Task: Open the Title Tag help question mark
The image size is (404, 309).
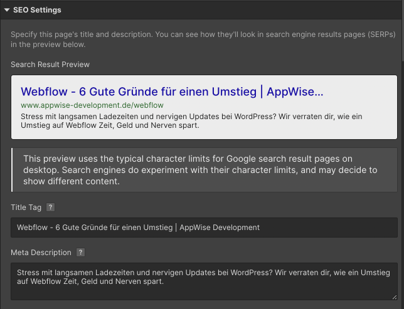Action: pos(50,207)
